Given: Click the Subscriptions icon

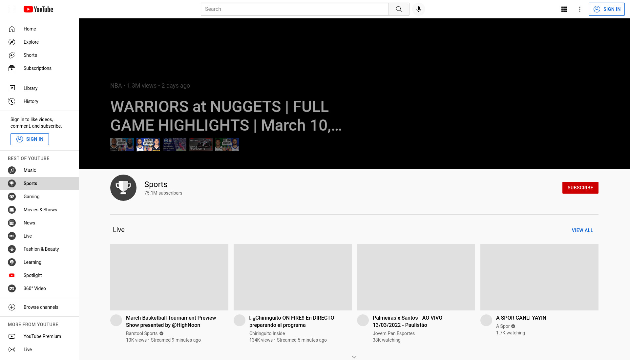Looking at the screenshot, I should point(12,68).
